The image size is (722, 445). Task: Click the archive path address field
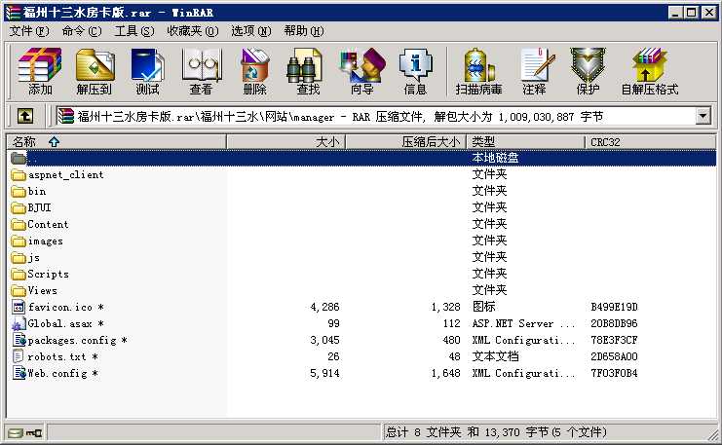click(x=375, y=117)
